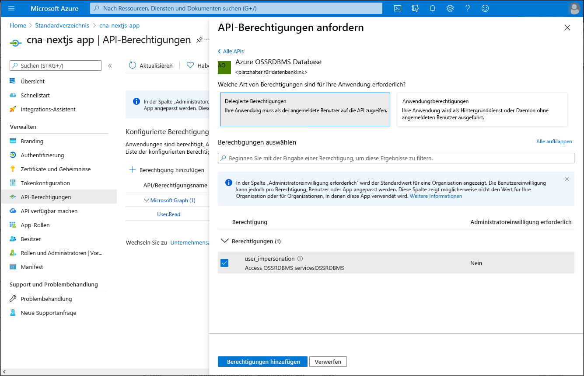584x376 pixels.
Task: Click the Authentifizierung icon
Action: (x=13, y=155)
